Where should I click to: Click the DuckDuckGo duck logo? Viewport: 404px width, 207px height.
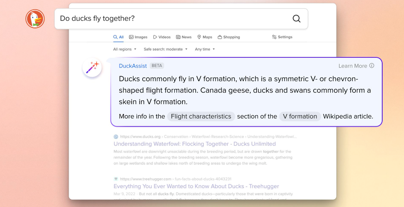click(x=35, y=19)
